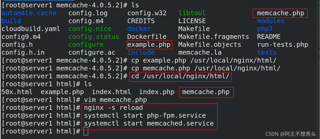
Task: Click the index.php entry in html listing
Action: coord(157,92)
